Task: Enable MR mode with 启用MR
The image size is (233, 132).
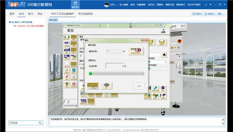Action: (210, 14)
